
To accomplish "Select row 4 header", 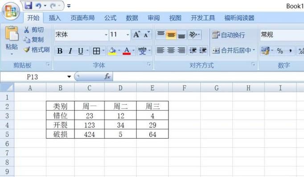I will click(7, 125).
